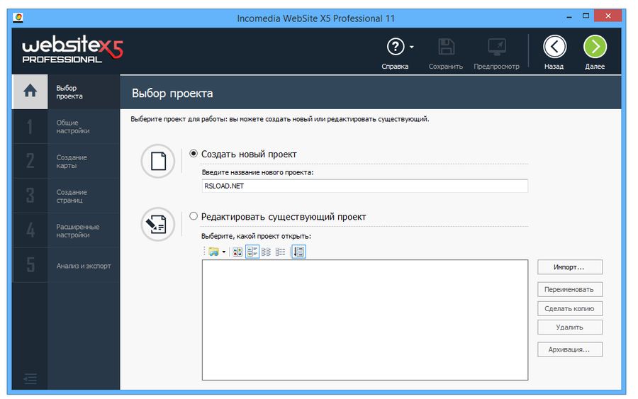Click the Сделать копию button
This screenshot has width=638, height=399.
tap(569, 309)
